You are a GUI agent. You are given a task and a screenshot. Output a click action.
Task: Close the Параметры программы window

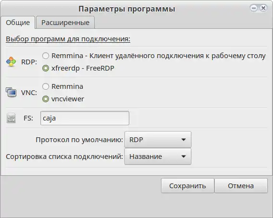[263, 8]
